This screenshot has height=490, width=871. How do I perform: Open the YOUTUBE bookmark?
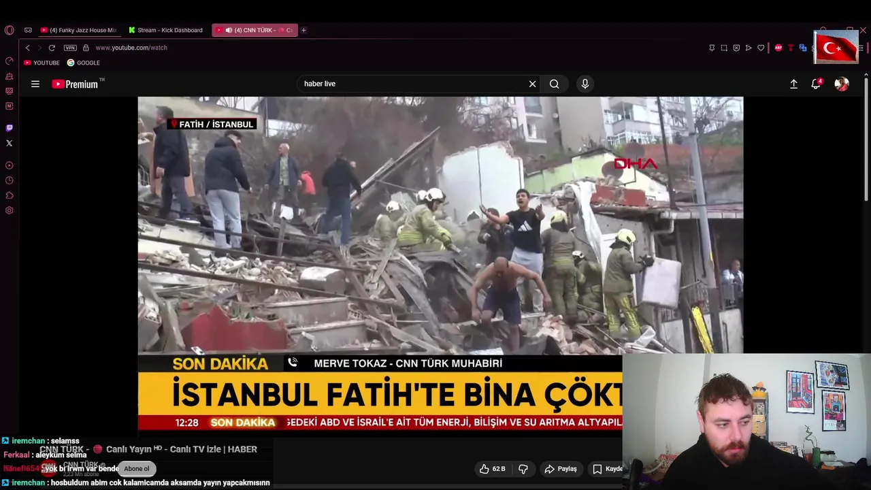click(x=42, y=63)
